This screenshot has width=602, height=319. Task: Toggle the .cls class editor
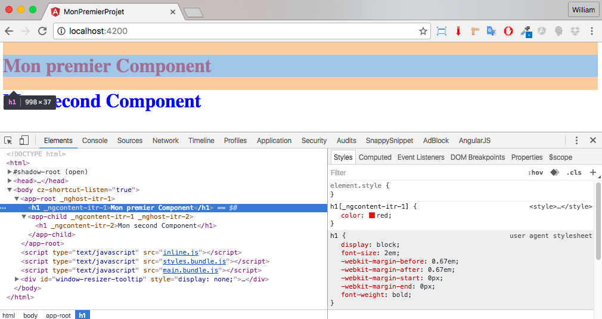[x=574, y=172]
